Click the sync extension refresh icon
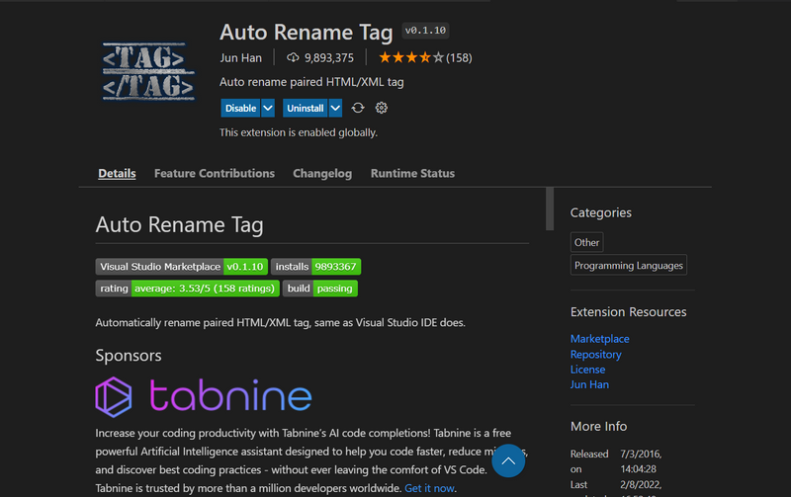Screen dimensions: 791x497 coord(358,108)
